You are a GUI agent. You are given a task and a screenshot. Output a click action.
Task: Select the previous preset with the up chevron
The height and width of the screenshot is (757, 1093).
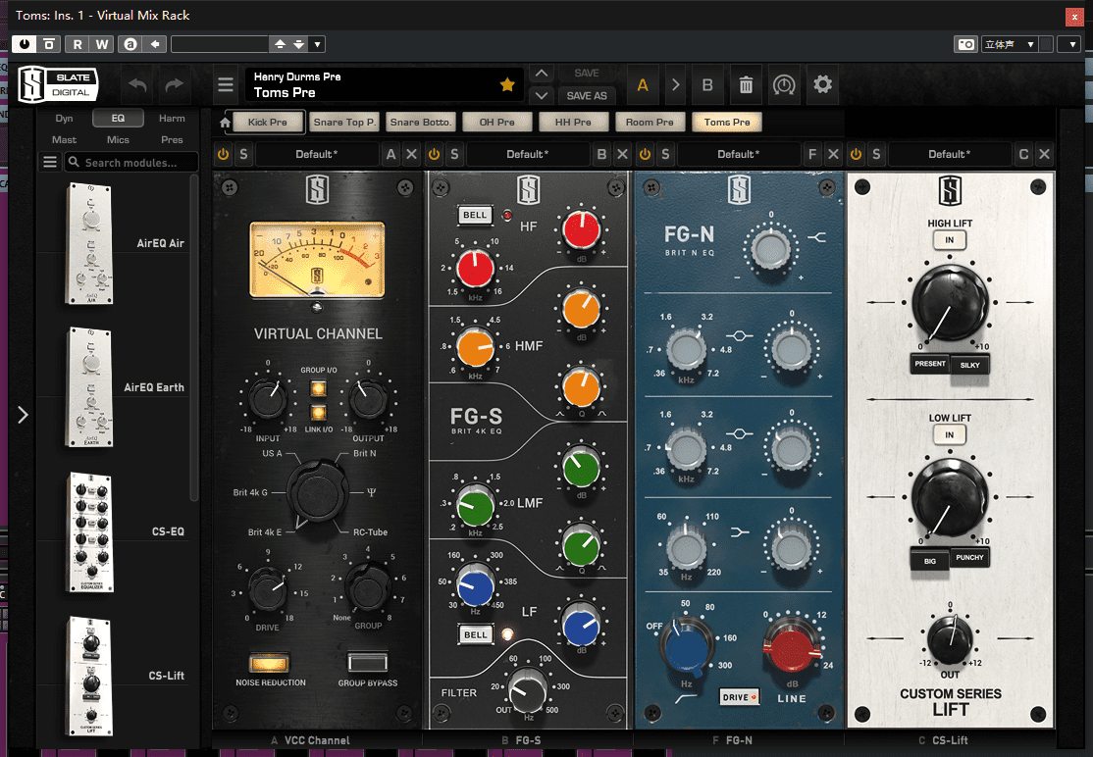542,74
